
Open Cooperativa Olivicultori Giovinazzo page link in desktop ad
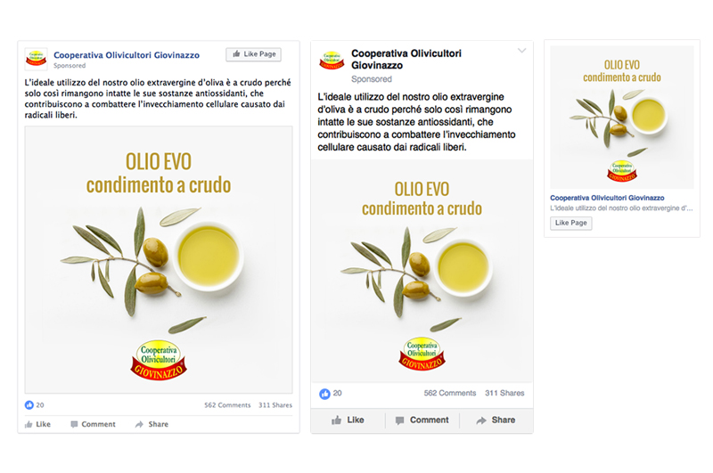[x=127, y=55]
